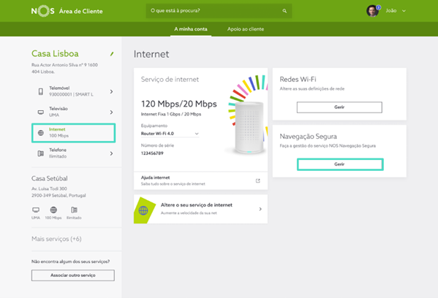Edit Casa Lisboa with pencil icon
The width and height of the screenshot is (438, 298).
tap(112, 54)
